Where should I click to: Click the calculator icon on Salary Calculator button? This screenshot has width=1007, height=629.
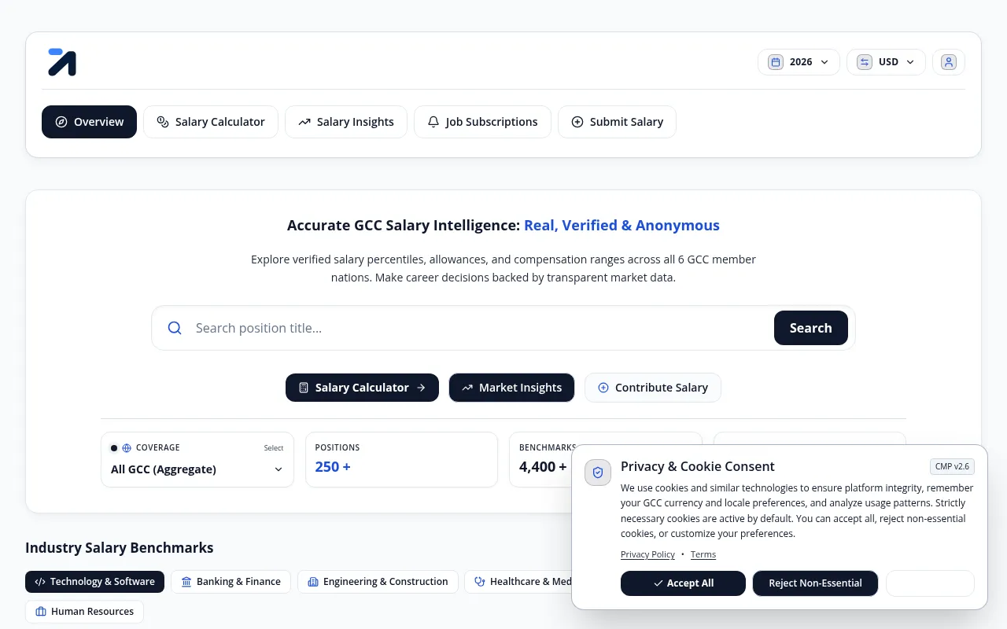tap(304, 388)
